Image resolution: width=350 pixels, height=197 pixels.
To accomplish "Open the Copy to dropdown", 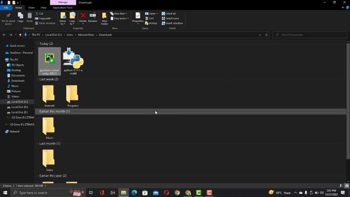I will [72, 22].
